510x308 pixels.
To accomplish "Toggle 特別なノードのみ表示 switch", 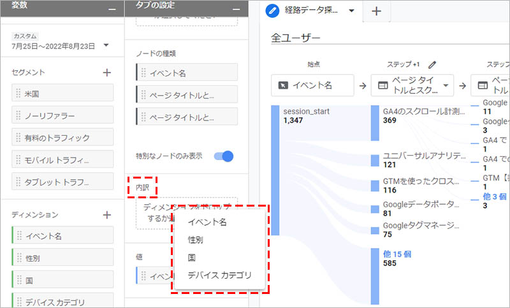I will pyautogui.click(x=224, y=156).
